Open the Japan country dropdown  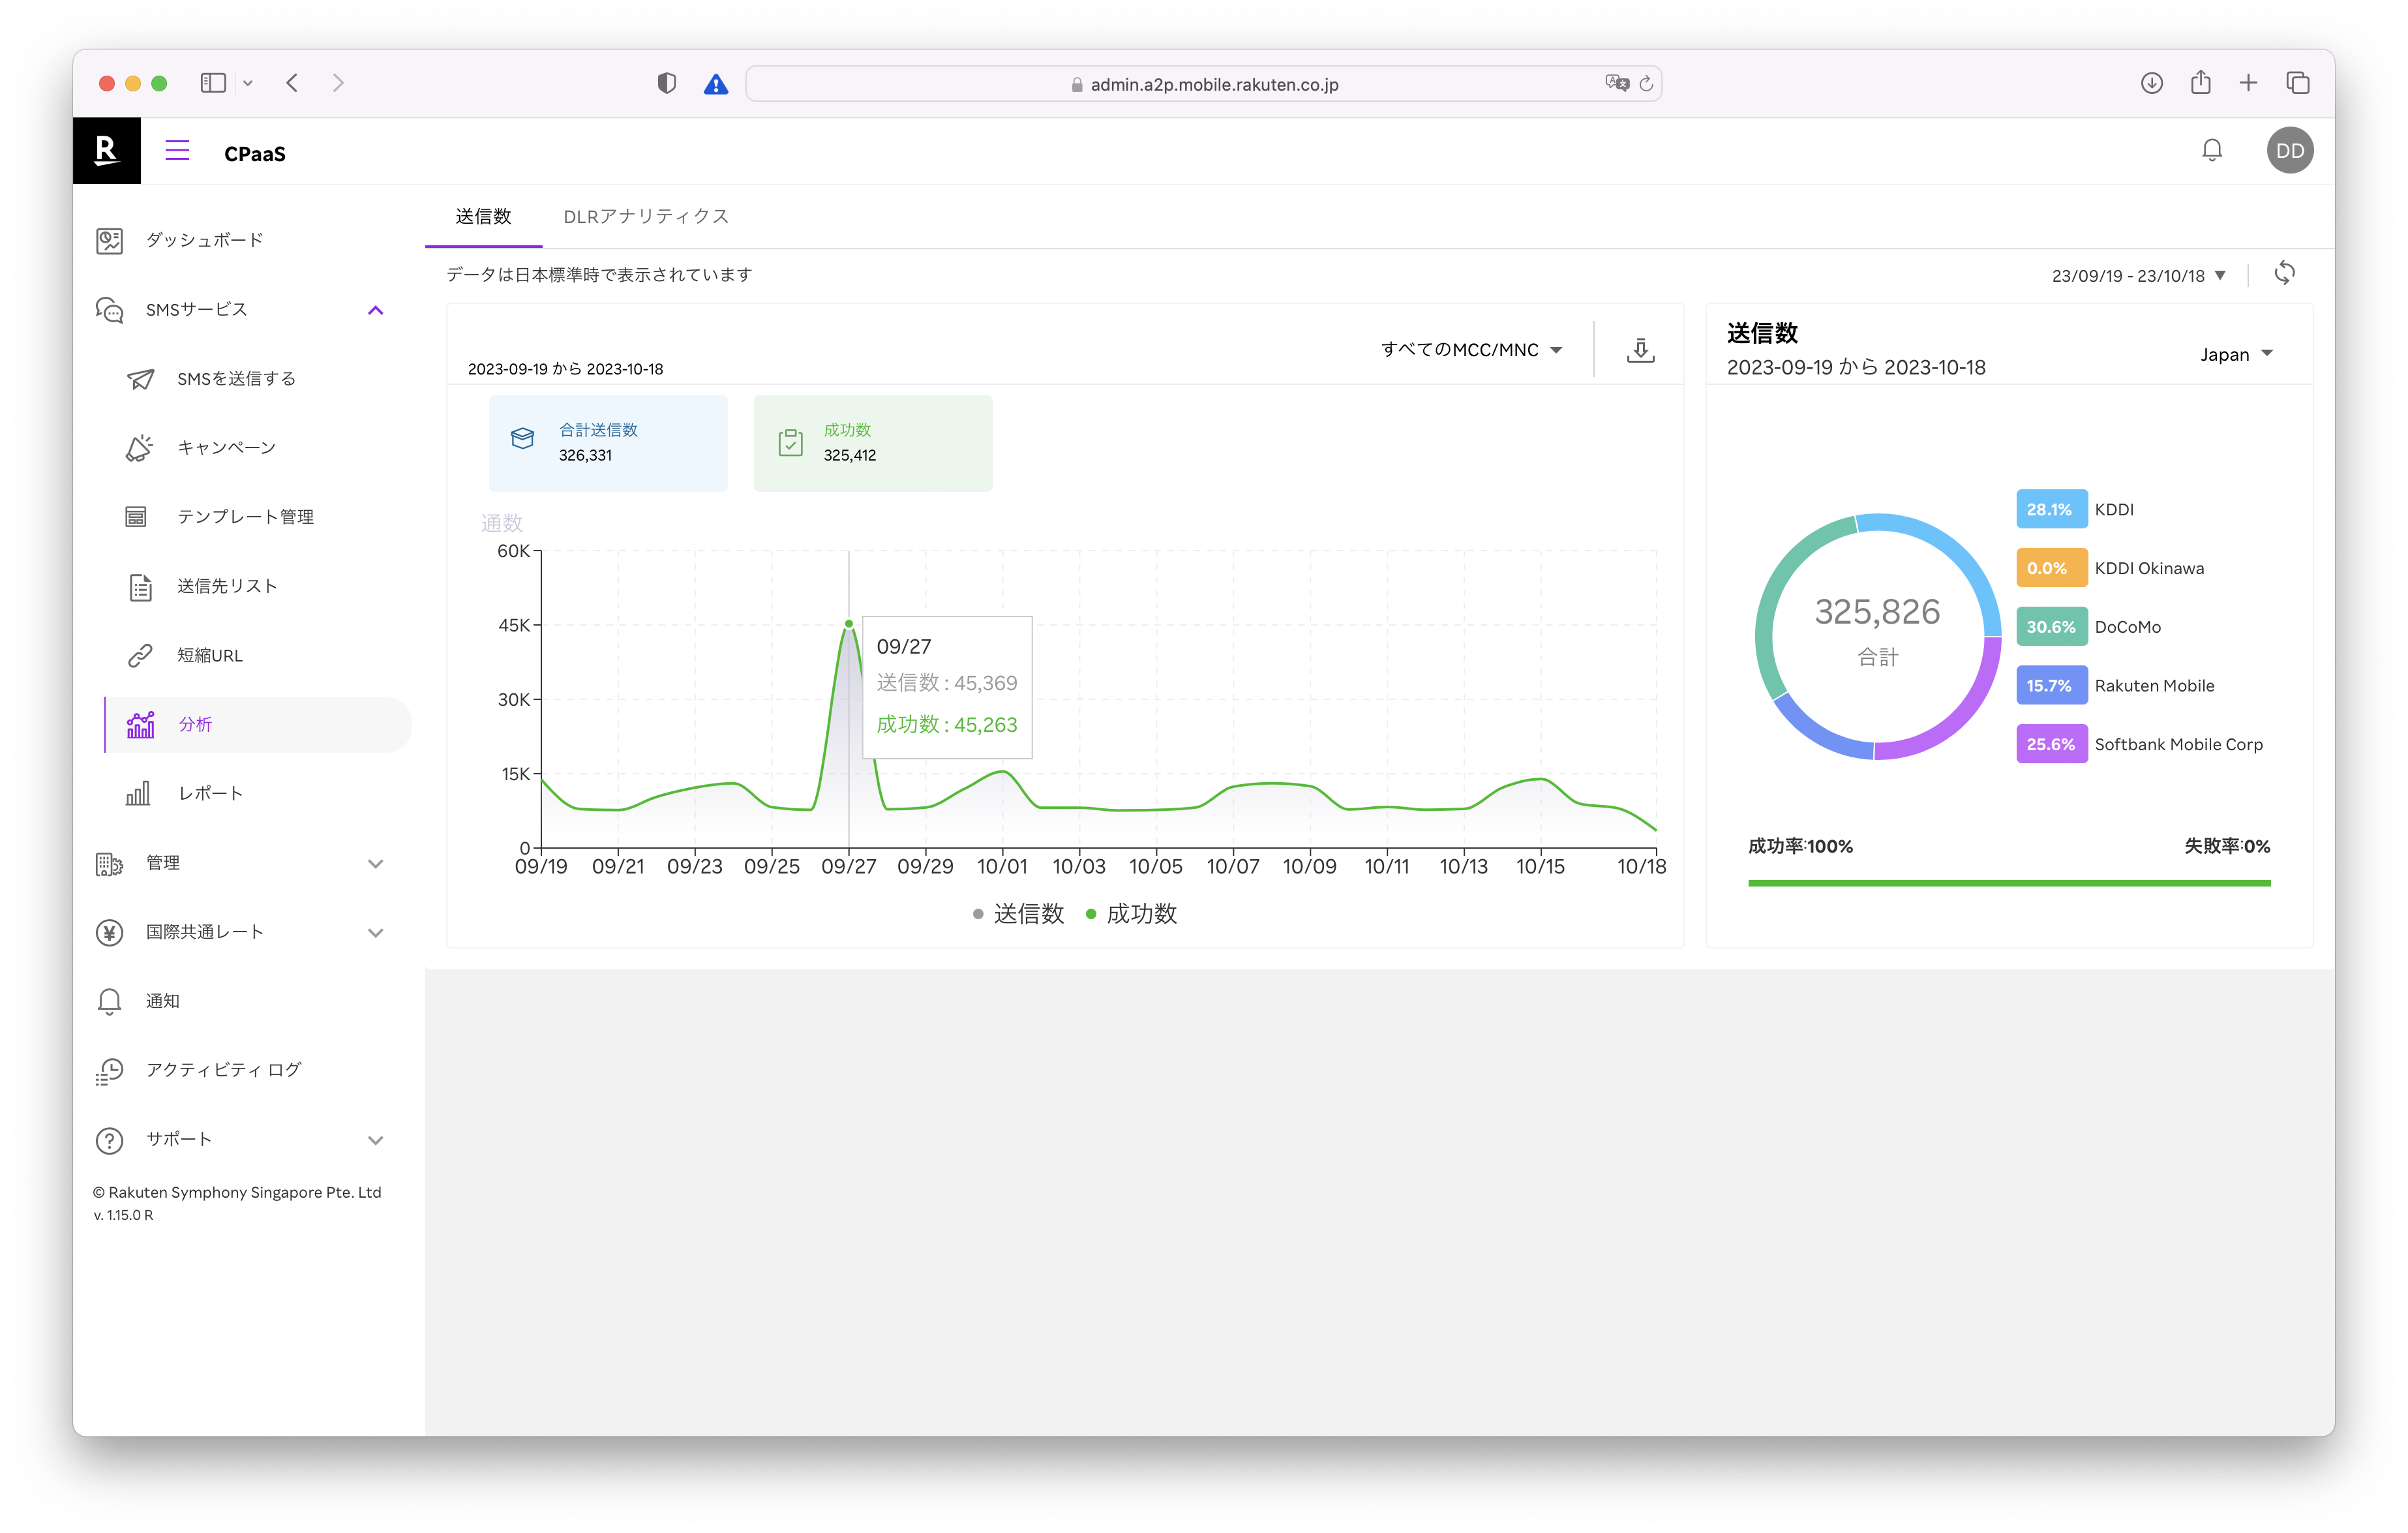click(x=2236, y=355)
